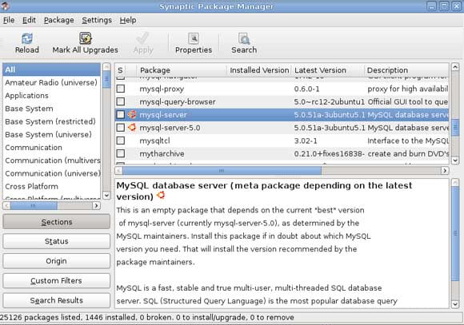
Task: Open the Package menu
Action: 59,20
